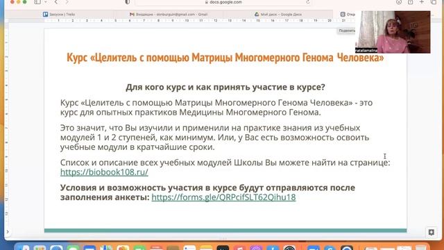Switch to the Gmail inbox tab
Viewport: 444px width, 250px height.
click(x=169, y=14)
